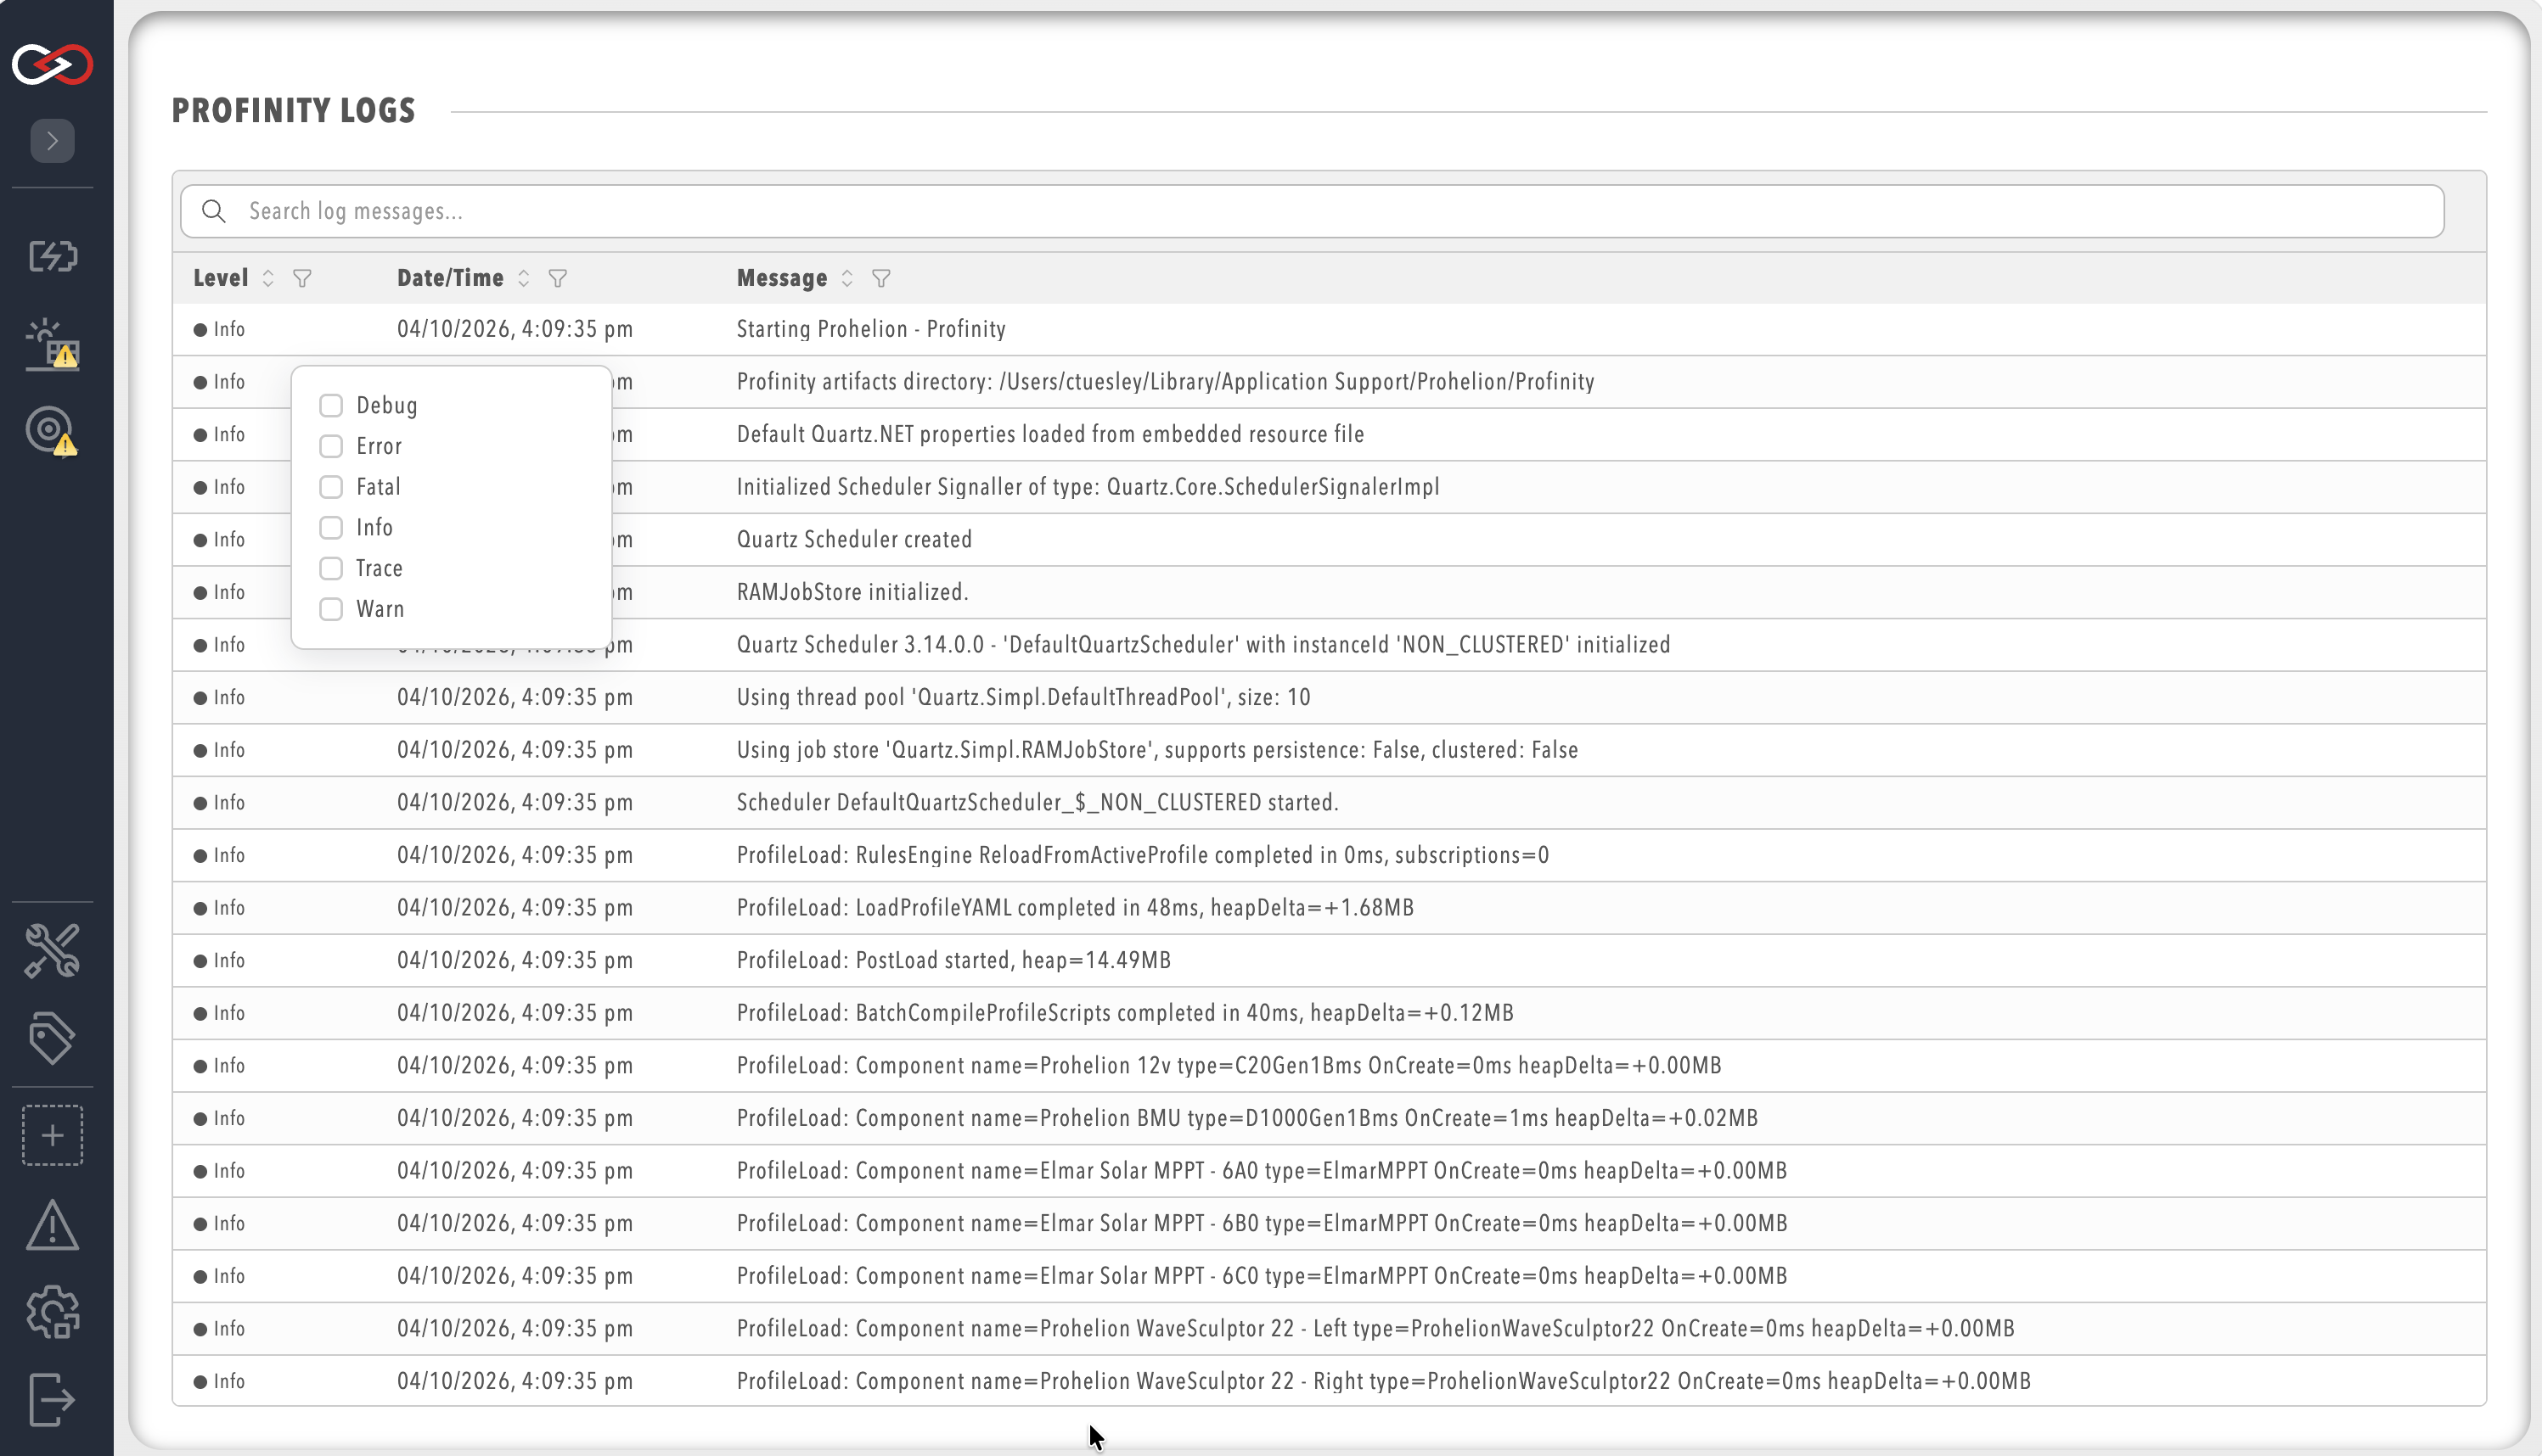The image size is (2542, 1456).
Task: Expand the sidebar with the chevron button
Action: click(52, 141)
